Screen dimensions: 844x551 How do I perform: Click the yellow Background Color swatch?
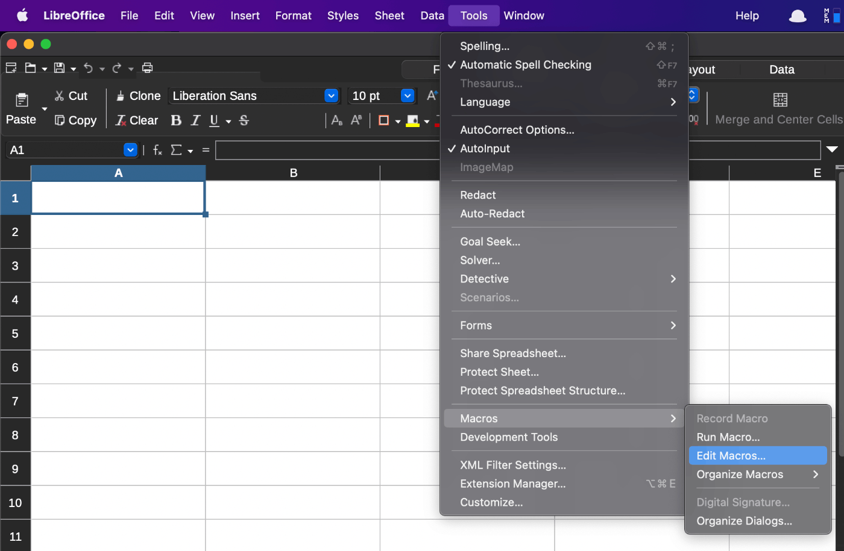pyautogui.click(x=413, y=120)
